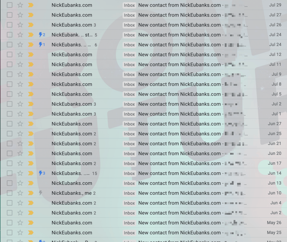
Task: Open the Jun 17 'New contact from NickEubanks.com' subject
Action: pyautogui.click(x=179, y=163)
